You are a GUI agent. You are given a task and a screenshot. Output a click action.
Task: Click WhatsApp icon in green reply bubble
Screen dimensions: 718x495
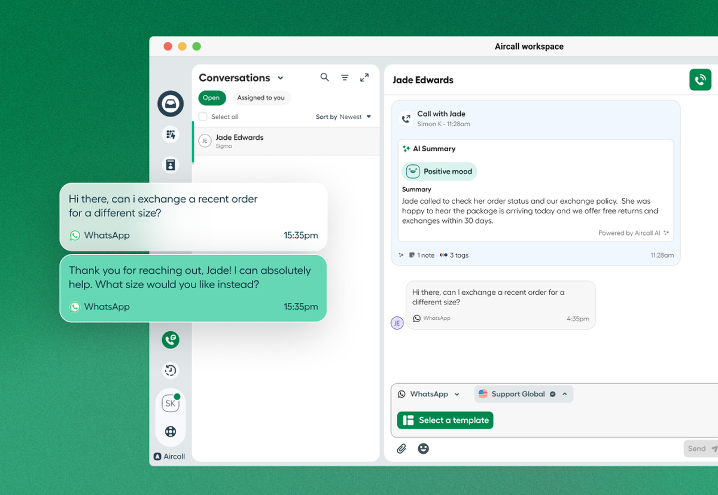point(75,307)
